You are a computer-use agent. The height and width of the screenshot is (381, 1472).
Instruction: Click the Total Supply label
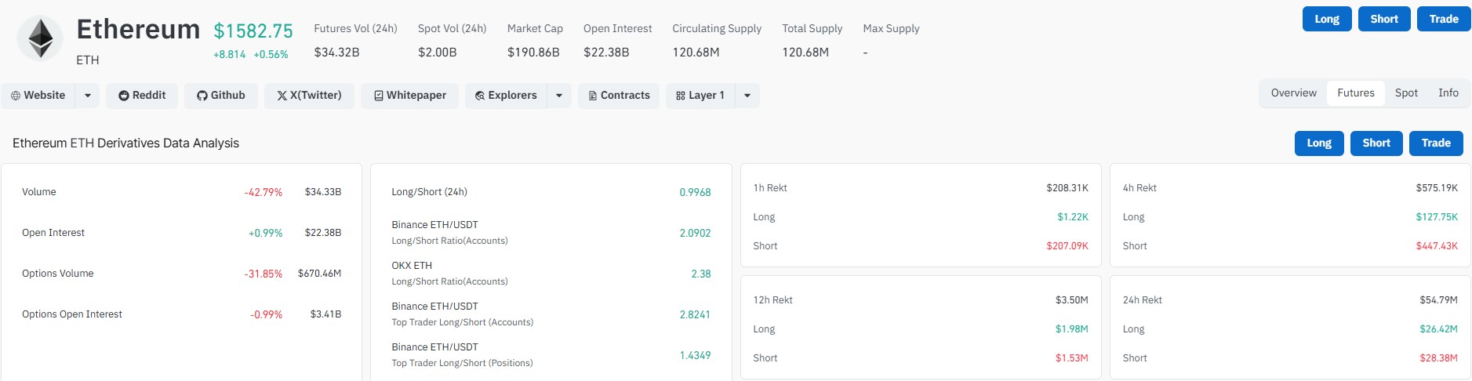click(812, 28)
